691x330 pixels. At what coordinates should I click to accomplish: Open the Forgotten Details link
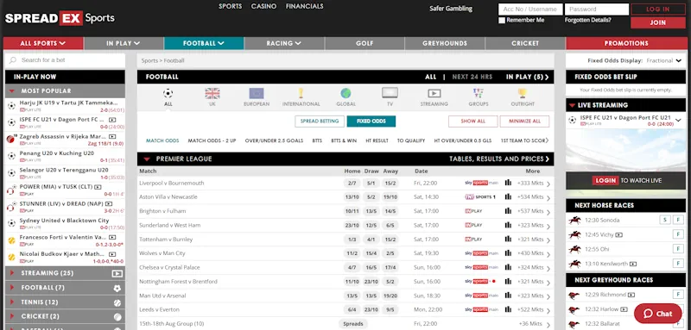(588, 20)
